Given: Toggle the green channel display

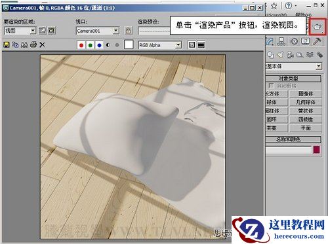Looking at the screenshot, I should pyautogui.click(x=90, y=45).
